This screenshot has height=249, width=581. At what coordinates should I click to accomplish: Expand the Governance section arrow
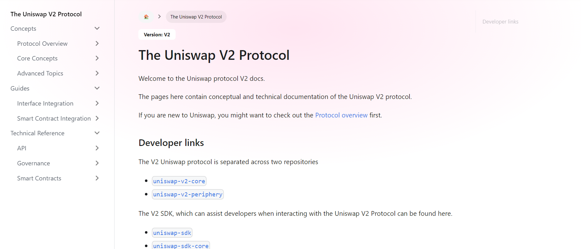click(97, 163)
